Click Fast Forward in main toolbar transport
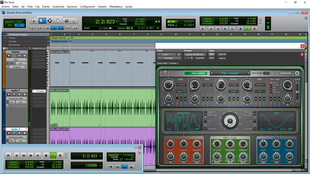This screenshot has width=310, height=174. click(x=225, y=29)
